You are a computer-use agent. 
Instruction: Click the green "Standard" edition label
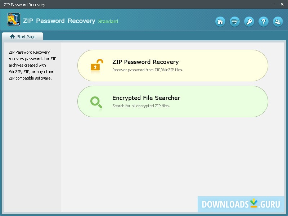tap(108, 22)
